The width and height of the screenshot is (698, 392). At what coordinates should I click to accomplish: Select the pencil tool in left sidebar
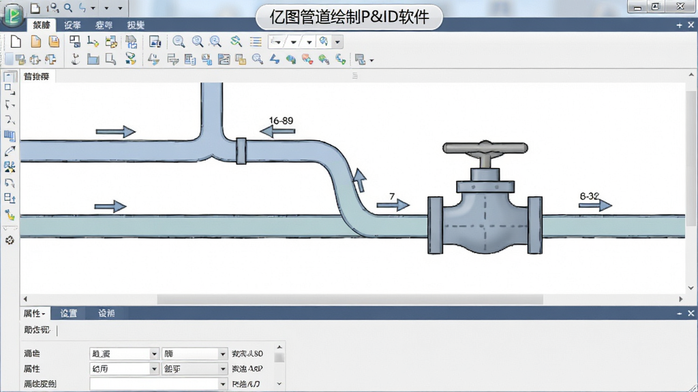pyautogui.click(x=10, y=151)
